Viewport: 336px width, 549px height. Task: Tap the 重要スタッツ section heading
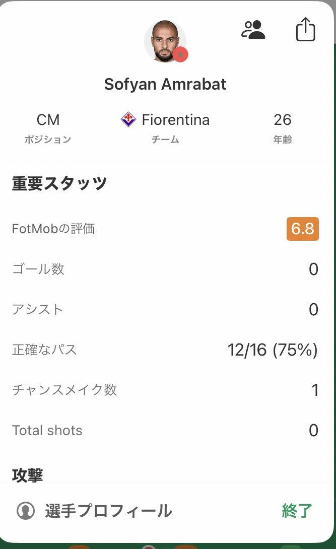[59, 184]
